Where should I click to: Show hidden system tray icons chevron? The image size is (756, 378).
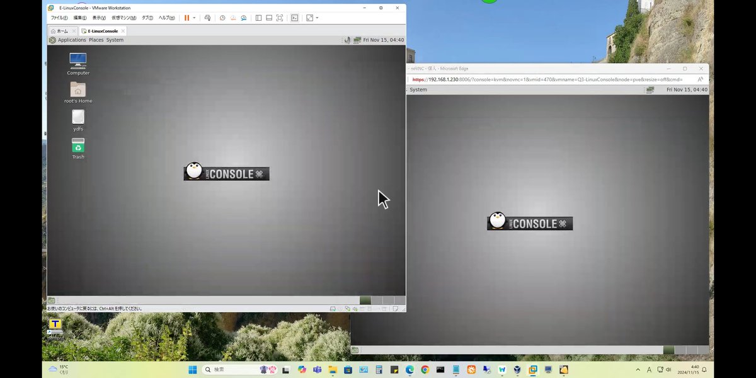click(638, 369)
